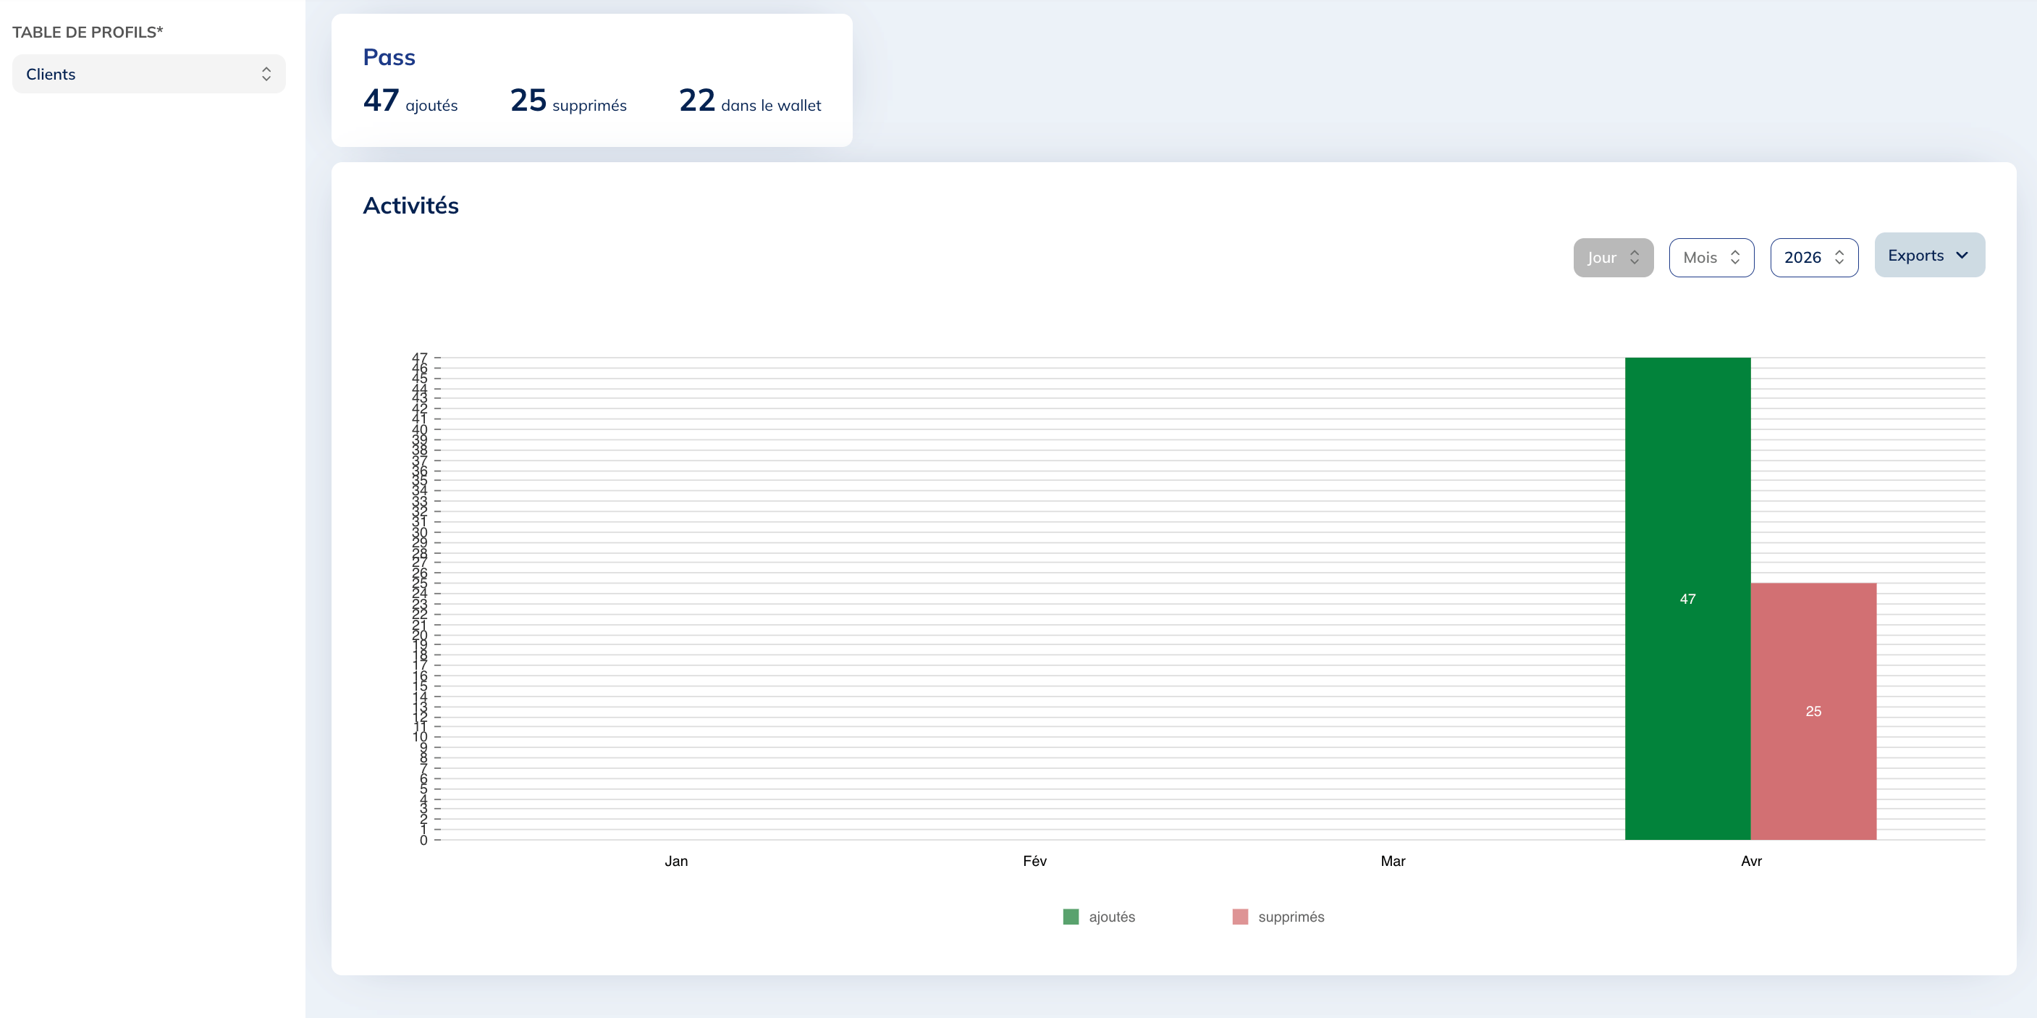Click the Mar axis label

[1393, 861]
